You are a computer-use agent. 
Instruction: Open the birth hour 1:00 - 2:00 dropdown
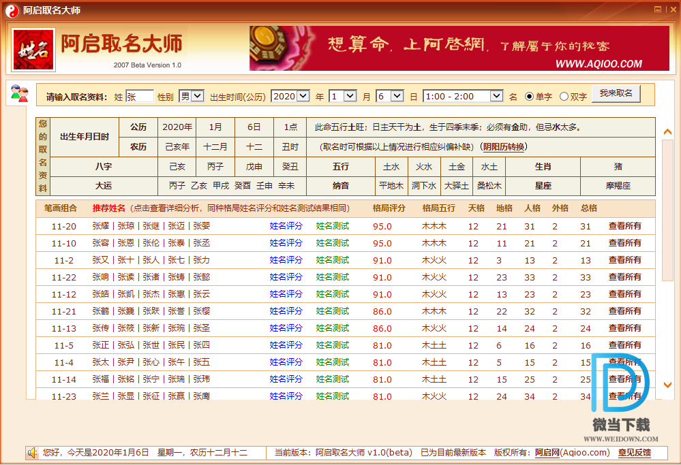[x=463, y=96]
